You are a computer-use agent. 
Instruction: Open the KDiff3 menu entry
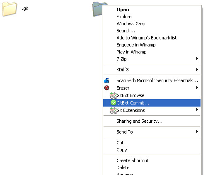tap(152, 70)
